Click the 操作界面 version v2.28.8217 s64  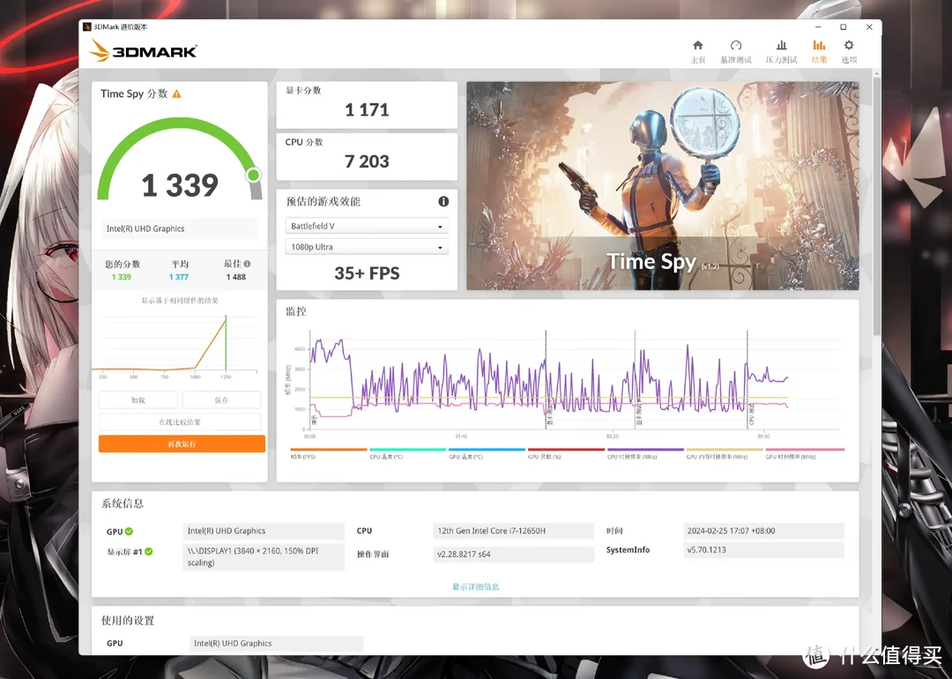(513, 555)
